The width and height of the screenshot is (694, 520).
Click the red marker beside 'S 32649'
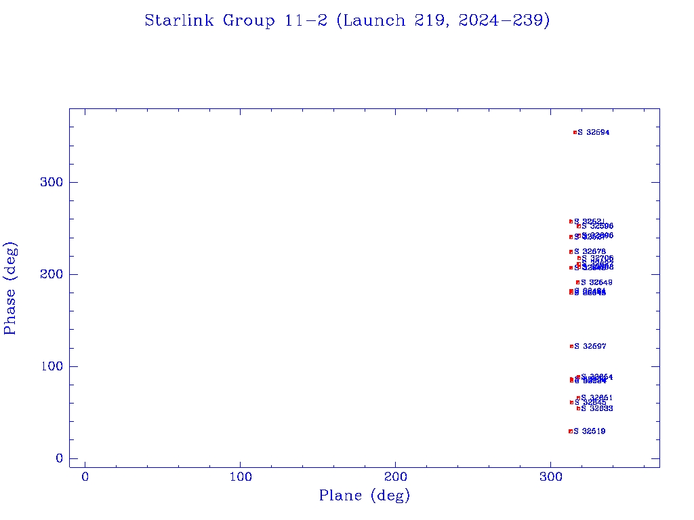[577, 282]
